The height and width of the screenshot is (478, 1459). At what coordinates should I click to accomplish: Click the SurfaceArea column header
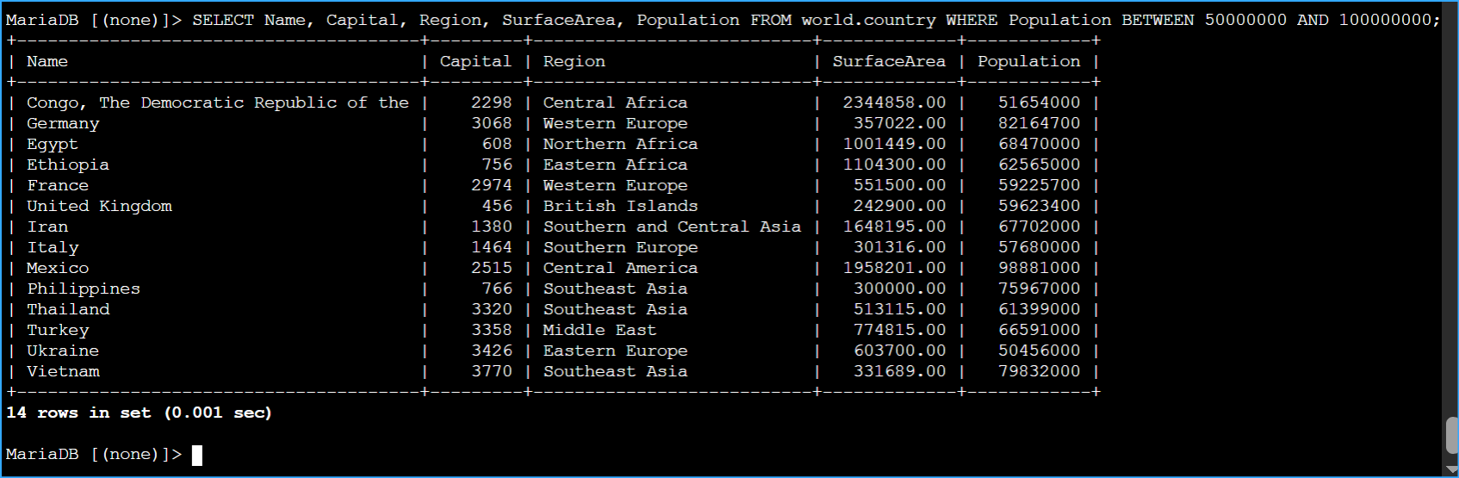click(889, 61)
